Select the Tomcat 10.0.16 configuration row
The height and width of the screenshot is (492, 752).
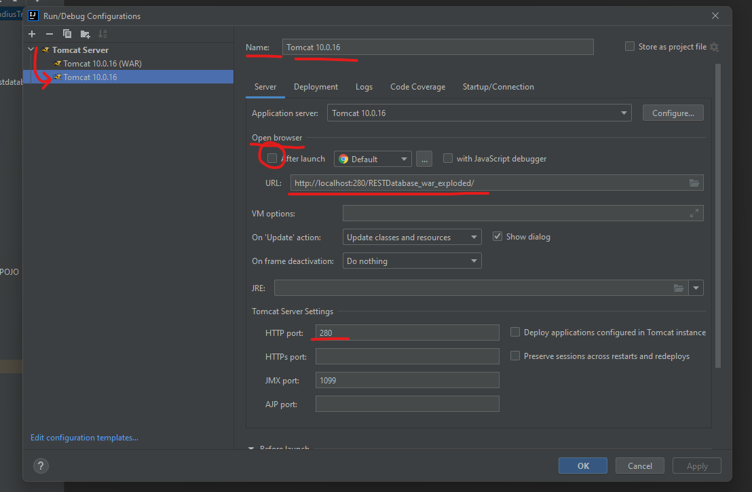[128, 77]
